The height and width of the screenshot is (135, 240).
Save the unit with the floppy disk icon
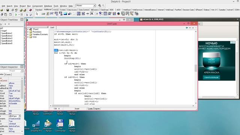click(7, 10)
